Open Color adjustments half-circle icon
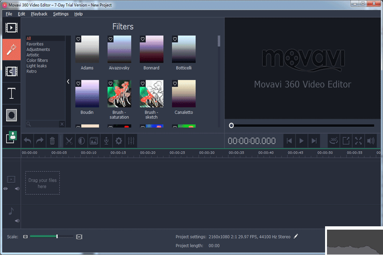 click(x=81, y=141)
